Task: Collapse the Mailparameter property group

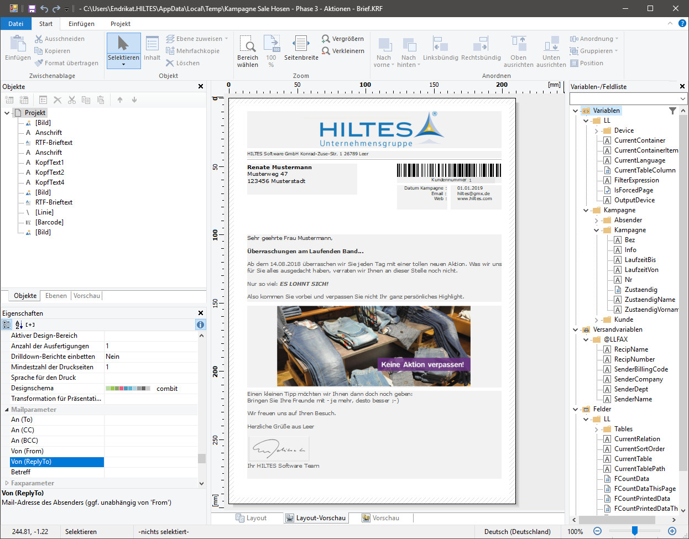Action: (x=7, y=410)
